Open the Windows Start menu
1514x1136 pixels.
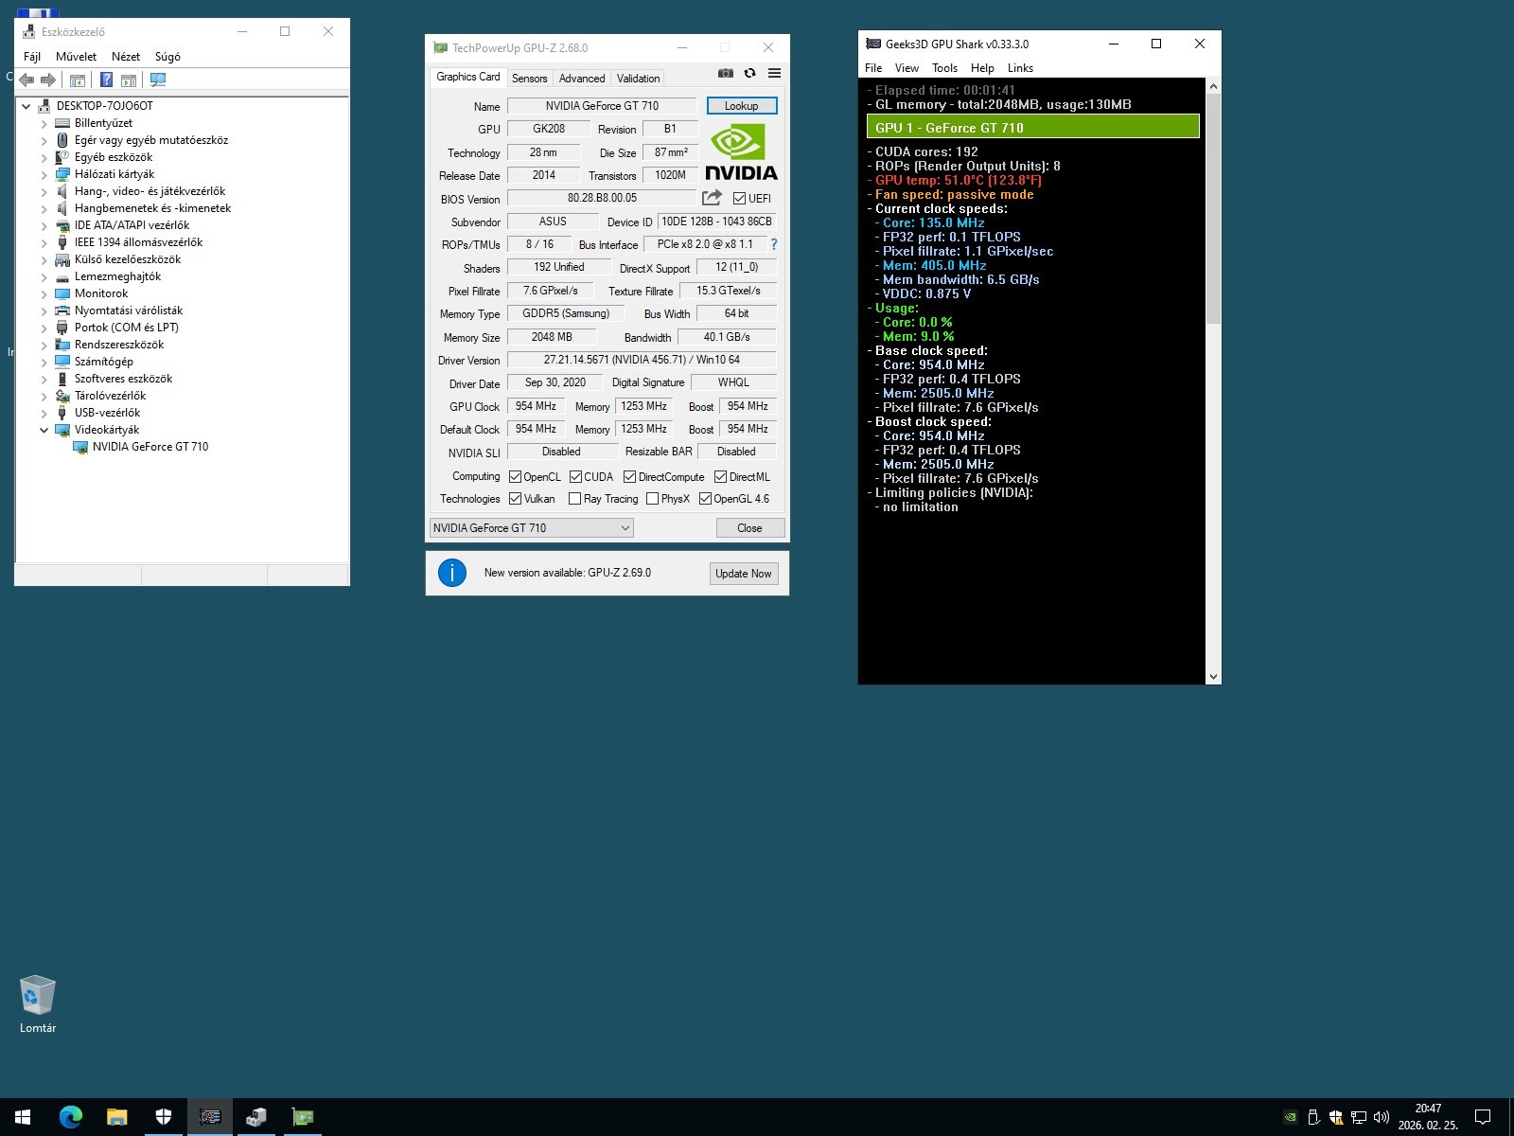pyautogui.click(x=23, y=1117)
